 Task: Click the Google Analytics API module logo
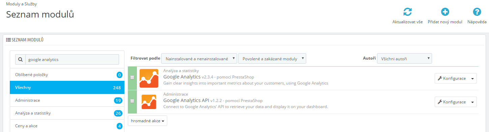click(149, 102)
